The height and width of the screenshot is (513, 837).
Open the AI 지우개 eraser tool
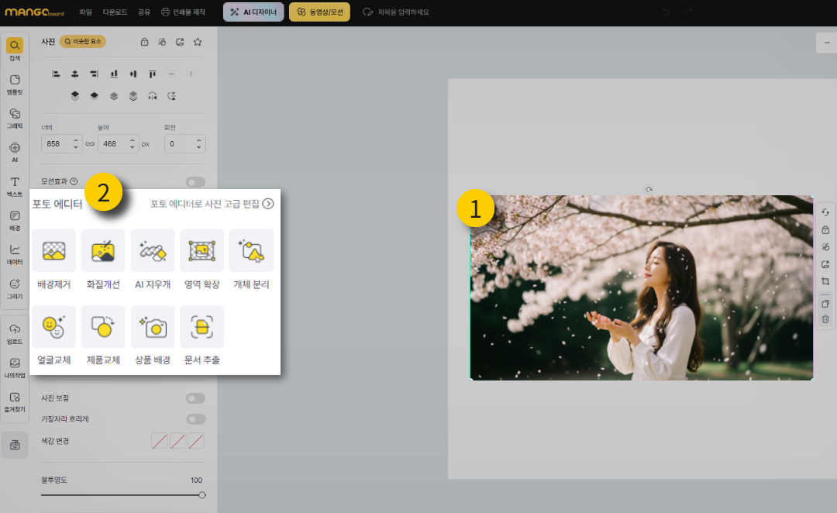[x=152, y=250]
